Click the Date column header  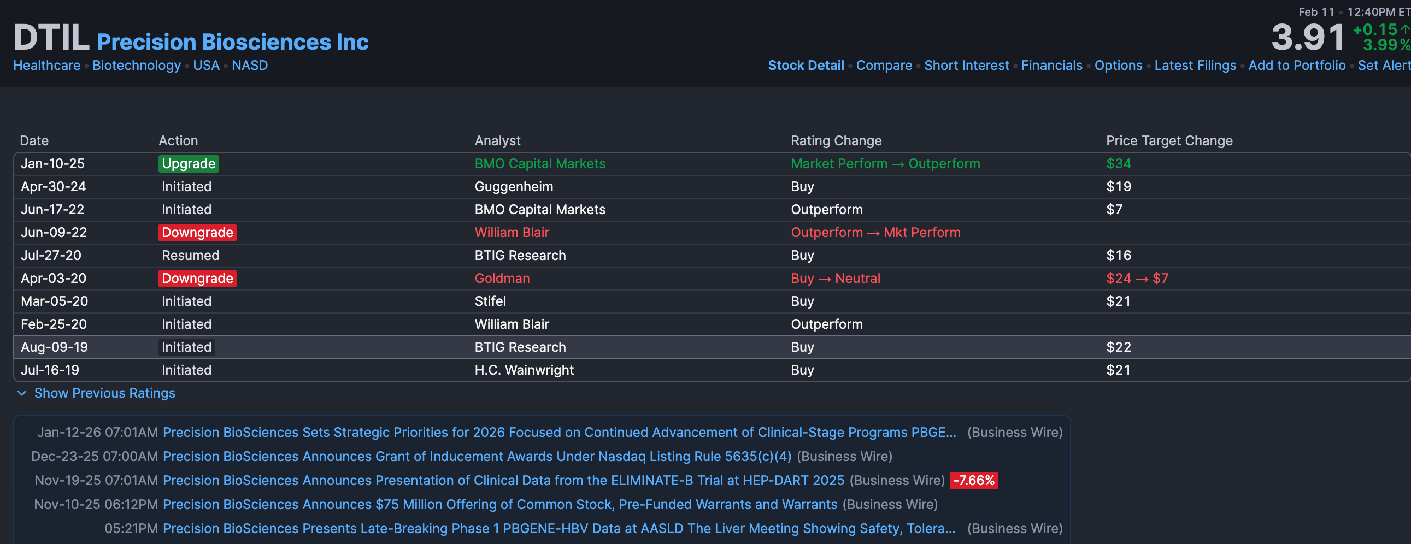point(34,141)
